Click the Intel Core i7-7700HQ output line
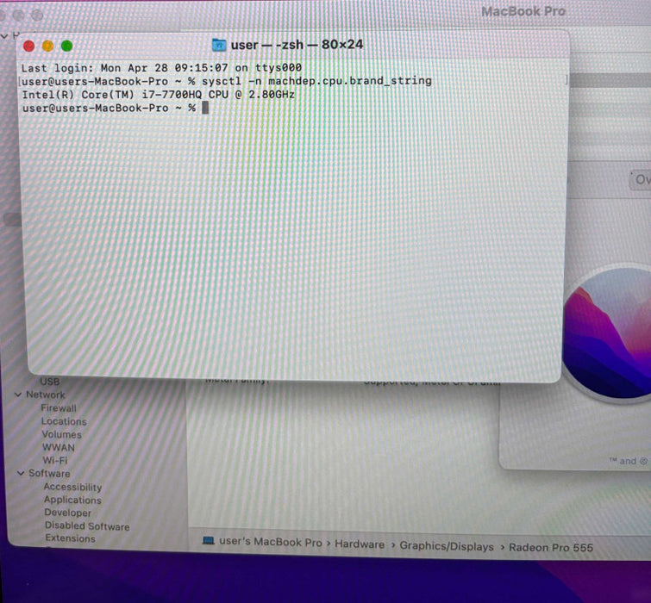The height and width of the screenshot is (603, 651). pos(158,95)
